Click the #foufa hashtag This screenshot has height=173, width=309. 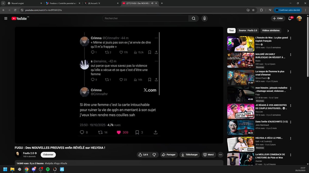[x=64, y=163]
